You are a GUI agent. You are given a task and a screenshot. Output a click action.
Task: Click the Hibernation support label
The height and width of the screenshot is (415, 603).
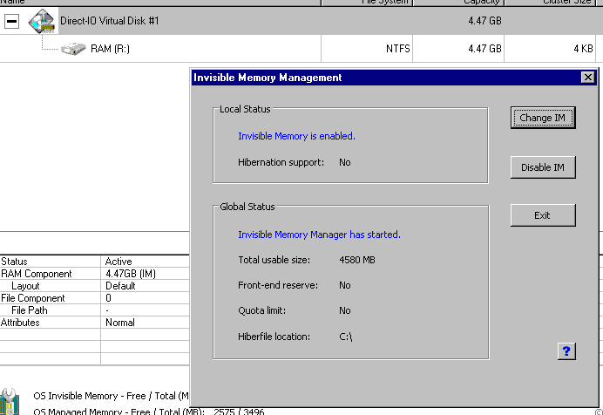click(281, 162)
